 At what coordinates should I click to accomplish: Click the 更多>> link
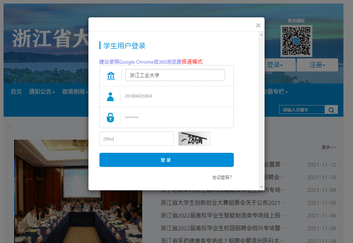(x=328, y=147)
